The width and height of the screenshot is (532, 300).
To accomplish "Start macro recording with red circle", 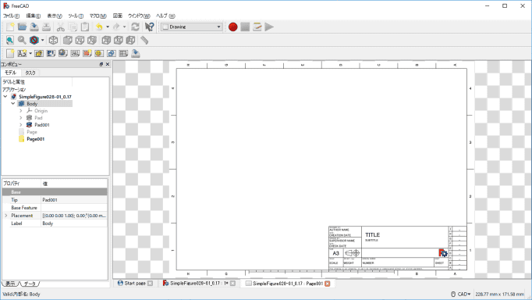I will tap(232, 27).
